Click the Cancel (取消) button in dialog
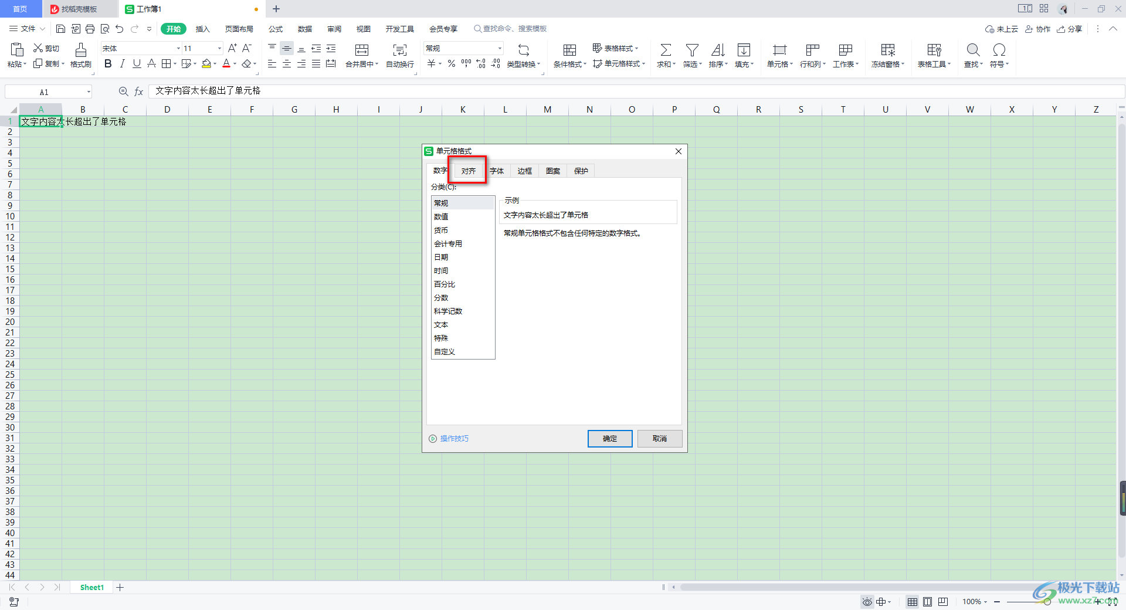 pyautogui.click(x=660, y=439)
